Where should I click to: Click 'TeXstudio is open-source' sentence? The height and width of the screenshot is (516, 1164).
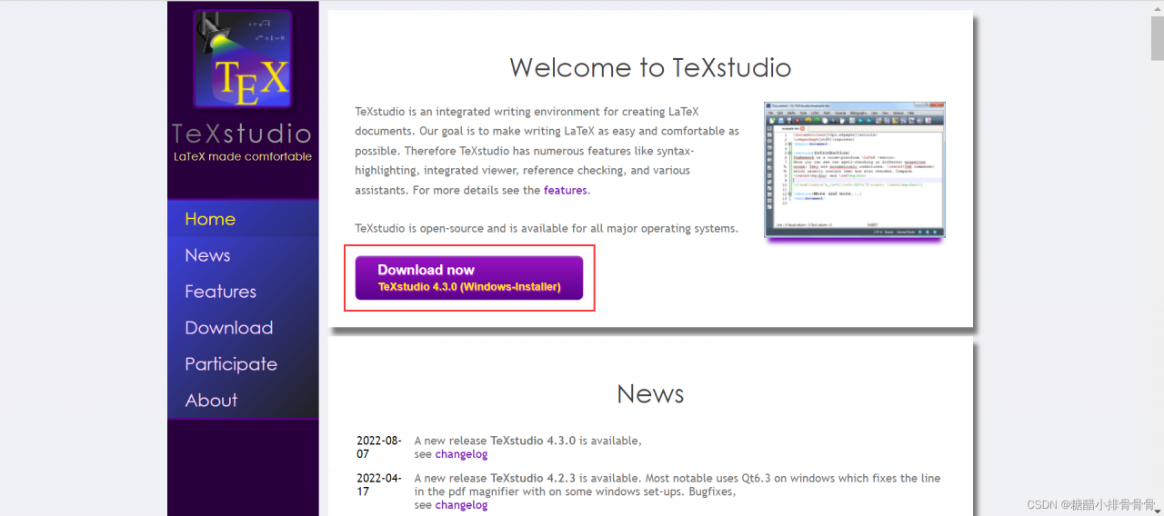547,229
